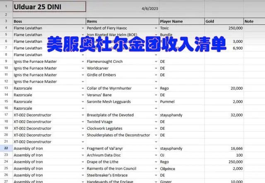The image size is (265, 183).
Task: Select the 6,900 gold cell
Action: pos(224,48)
